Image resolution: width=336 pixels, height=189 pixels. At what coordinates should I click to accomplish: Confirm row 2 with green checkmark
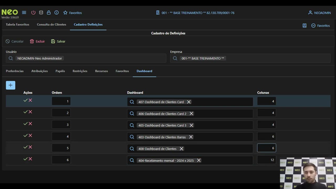tap(25, 112)
